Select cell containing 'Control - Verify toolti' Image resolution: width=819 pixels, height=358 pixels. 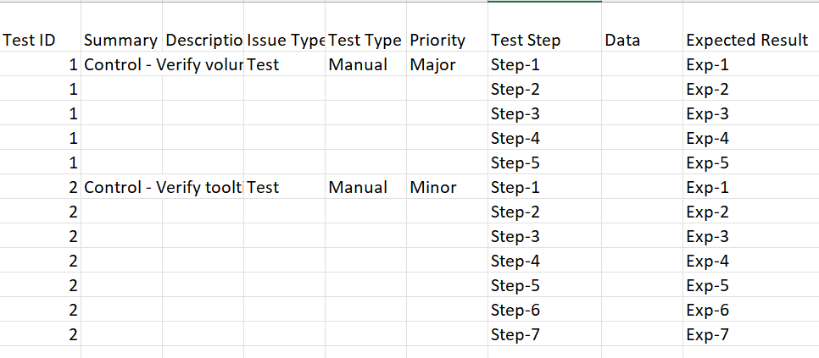(122, 187)
